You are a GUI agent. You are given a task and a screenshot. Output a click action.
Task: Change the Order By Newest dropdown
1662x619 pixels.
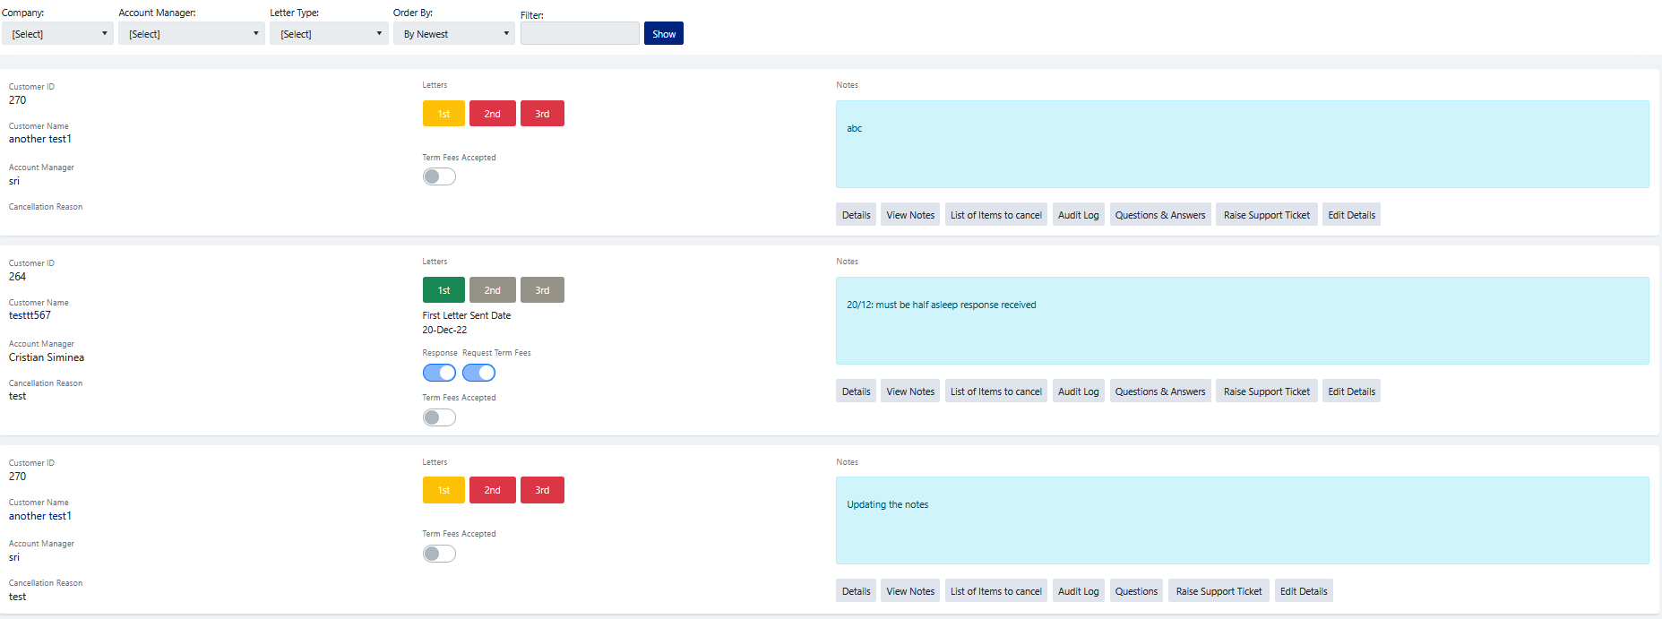(x=454, y=34)
